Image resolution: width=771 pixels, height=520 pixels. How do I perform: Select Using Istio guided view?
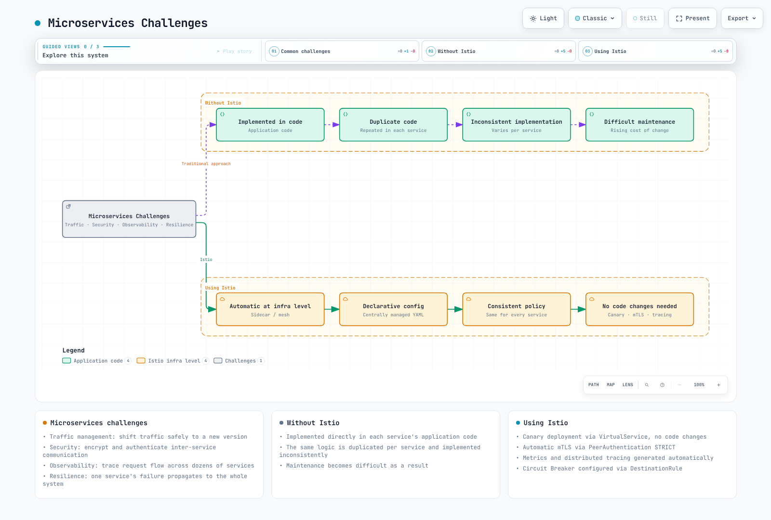pyautogui.click(x=655, y=51)
